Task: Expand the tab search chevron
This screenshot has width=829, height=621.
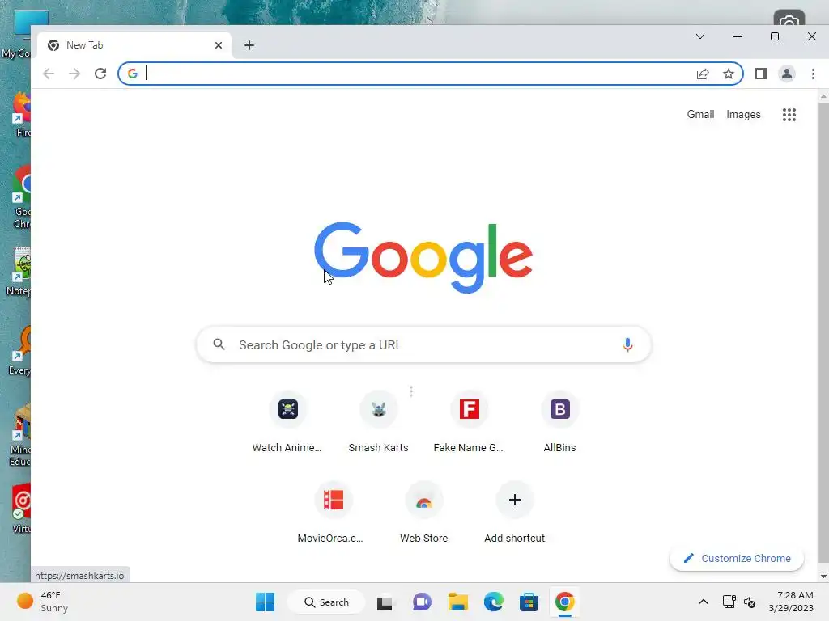Action: click(700, 36)
